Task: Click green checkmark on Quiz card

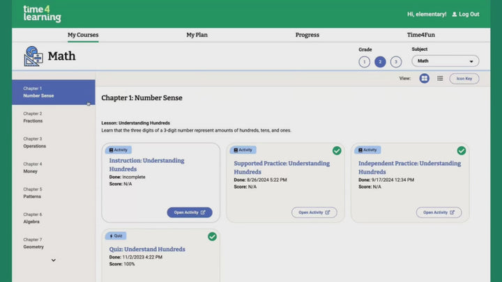Action: pyautogui.click(x=212, y=237)
